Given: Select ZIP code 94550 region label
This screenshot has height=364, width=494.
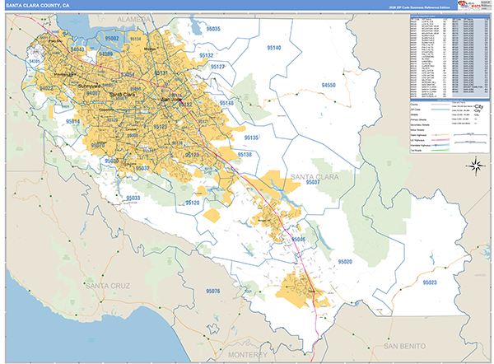Looking at the screenshot, I should [329, 85].
